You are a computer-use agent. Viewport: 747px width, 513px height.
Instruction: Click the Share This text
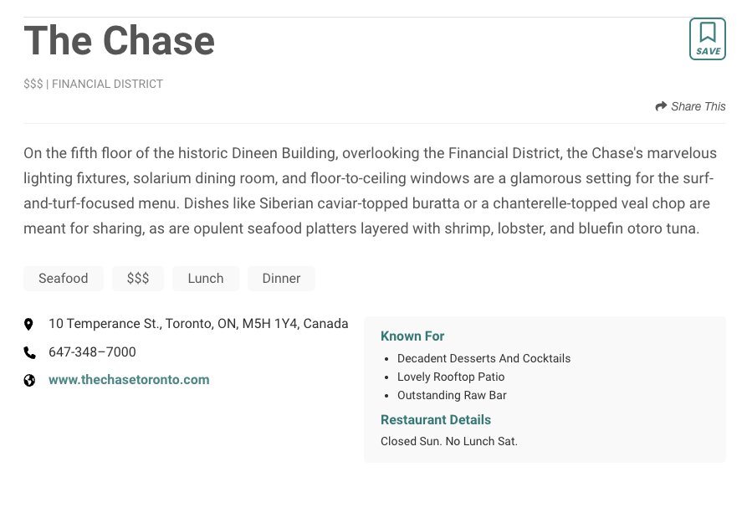coord(698,106)
